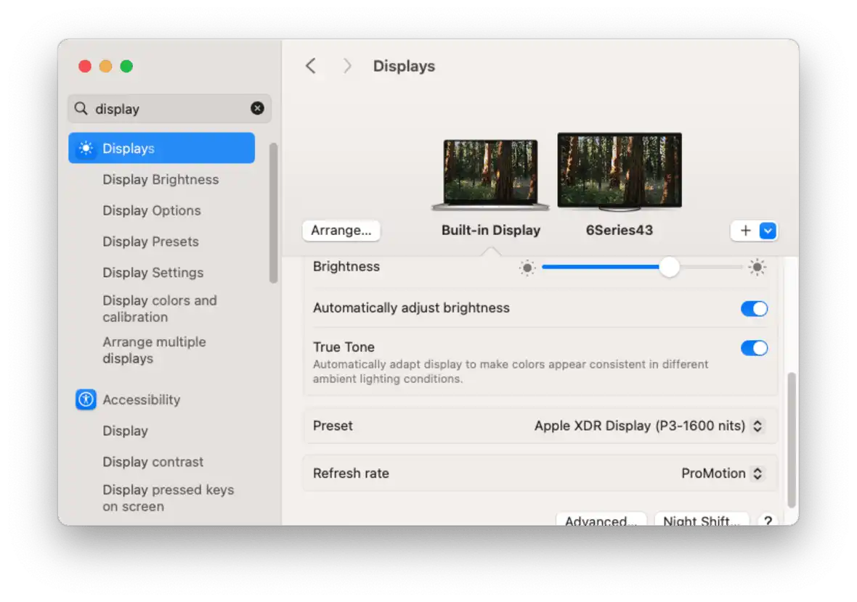Click the Displays window title
The image size is (857, 602).
pos(404,66)
